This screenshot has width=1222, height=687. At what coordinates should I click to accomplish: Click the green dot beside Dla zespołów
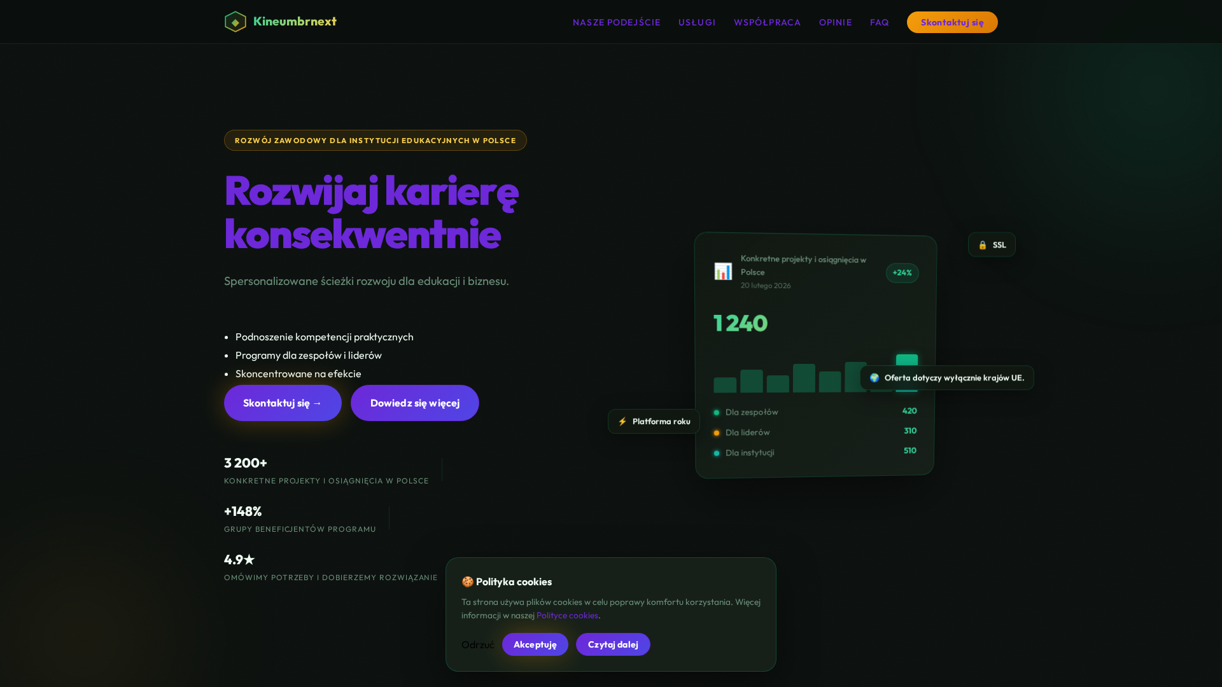pos(717,413)
